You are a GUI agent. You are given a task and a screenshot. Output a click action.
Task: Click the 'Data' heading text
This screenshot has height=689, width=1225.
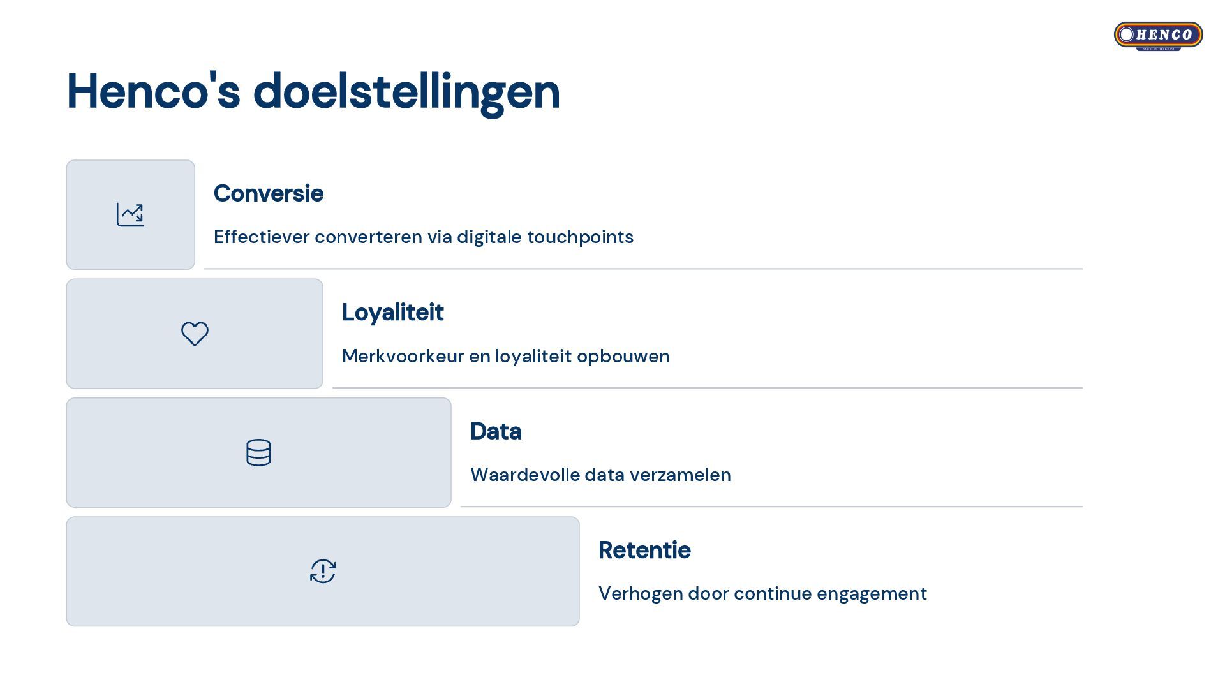click(x=496, y=431)
